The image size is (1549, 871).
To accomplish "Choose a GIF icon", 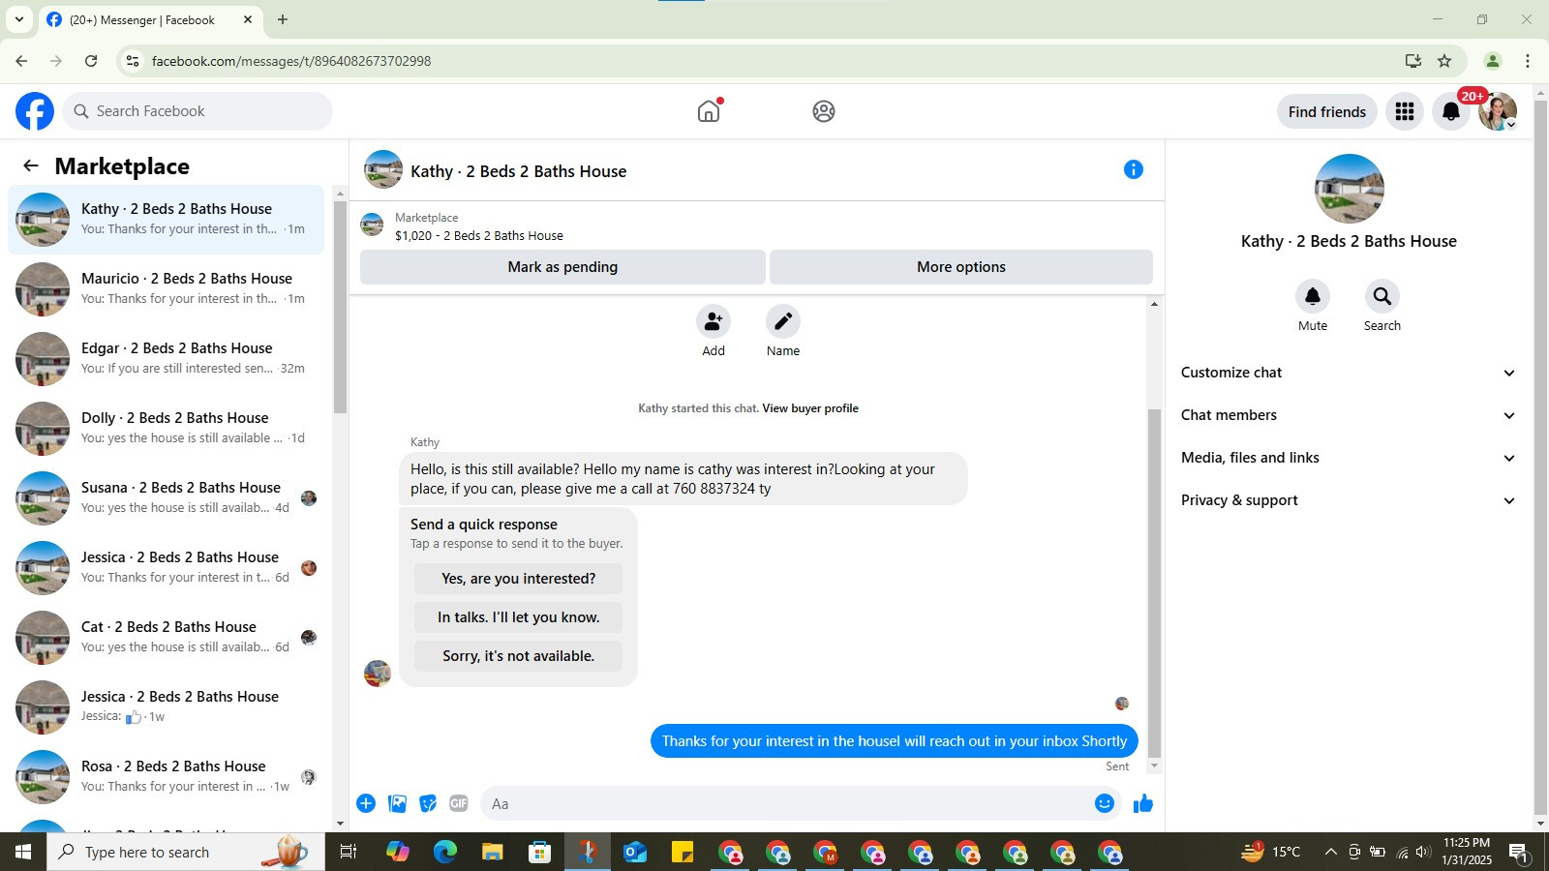I will click(459, 803).
